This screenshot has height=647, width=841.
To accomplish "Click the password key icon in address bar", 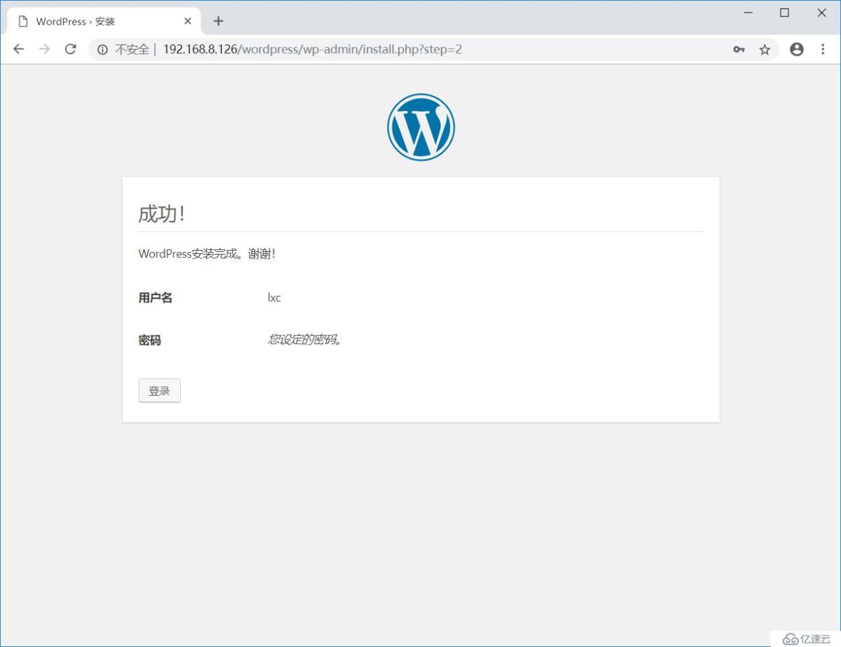I will point(739,49).
